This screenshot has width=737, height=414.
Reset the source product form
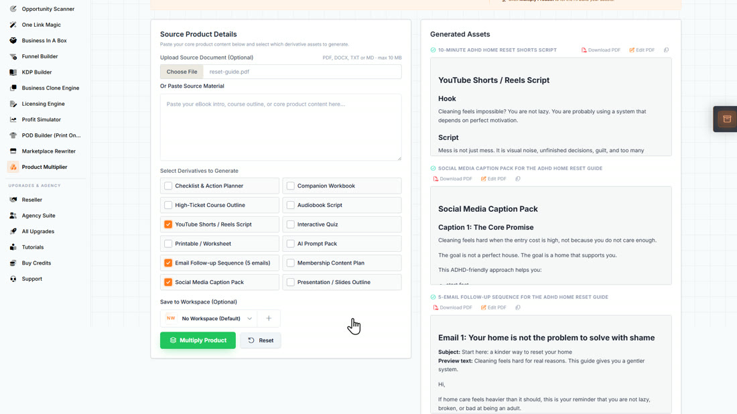(x=261, y=340)
